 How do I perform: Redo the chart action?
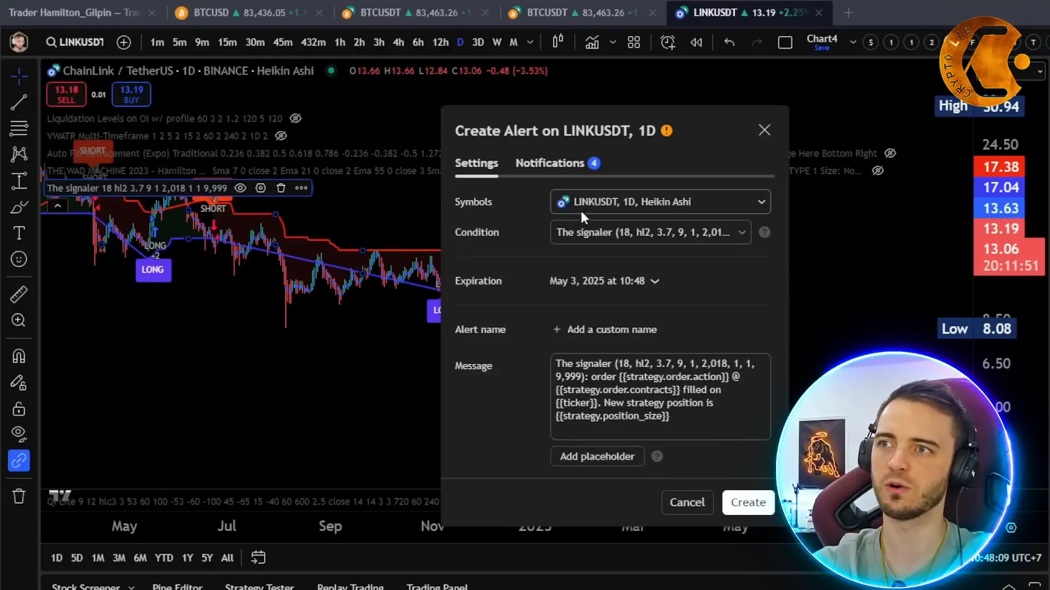(757, 42)
